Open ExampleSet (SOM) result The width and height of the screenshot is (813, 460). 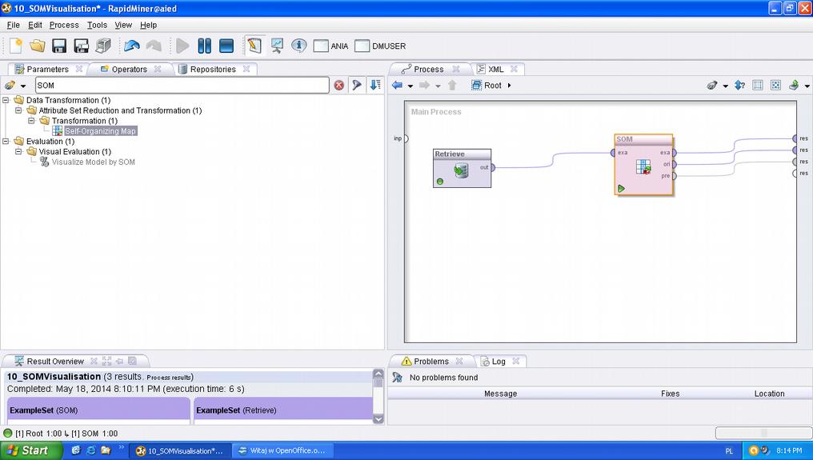[98, 410]
